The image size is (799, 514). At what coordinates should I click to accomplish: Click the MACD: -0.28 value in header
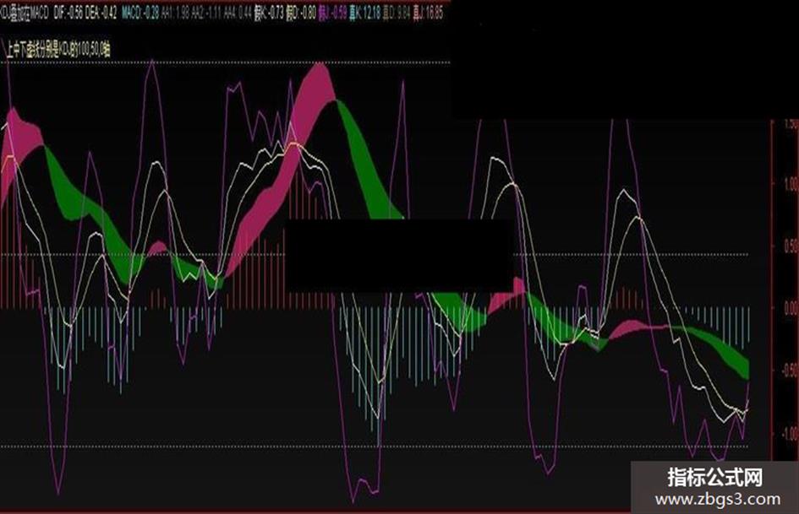point(140,14)
